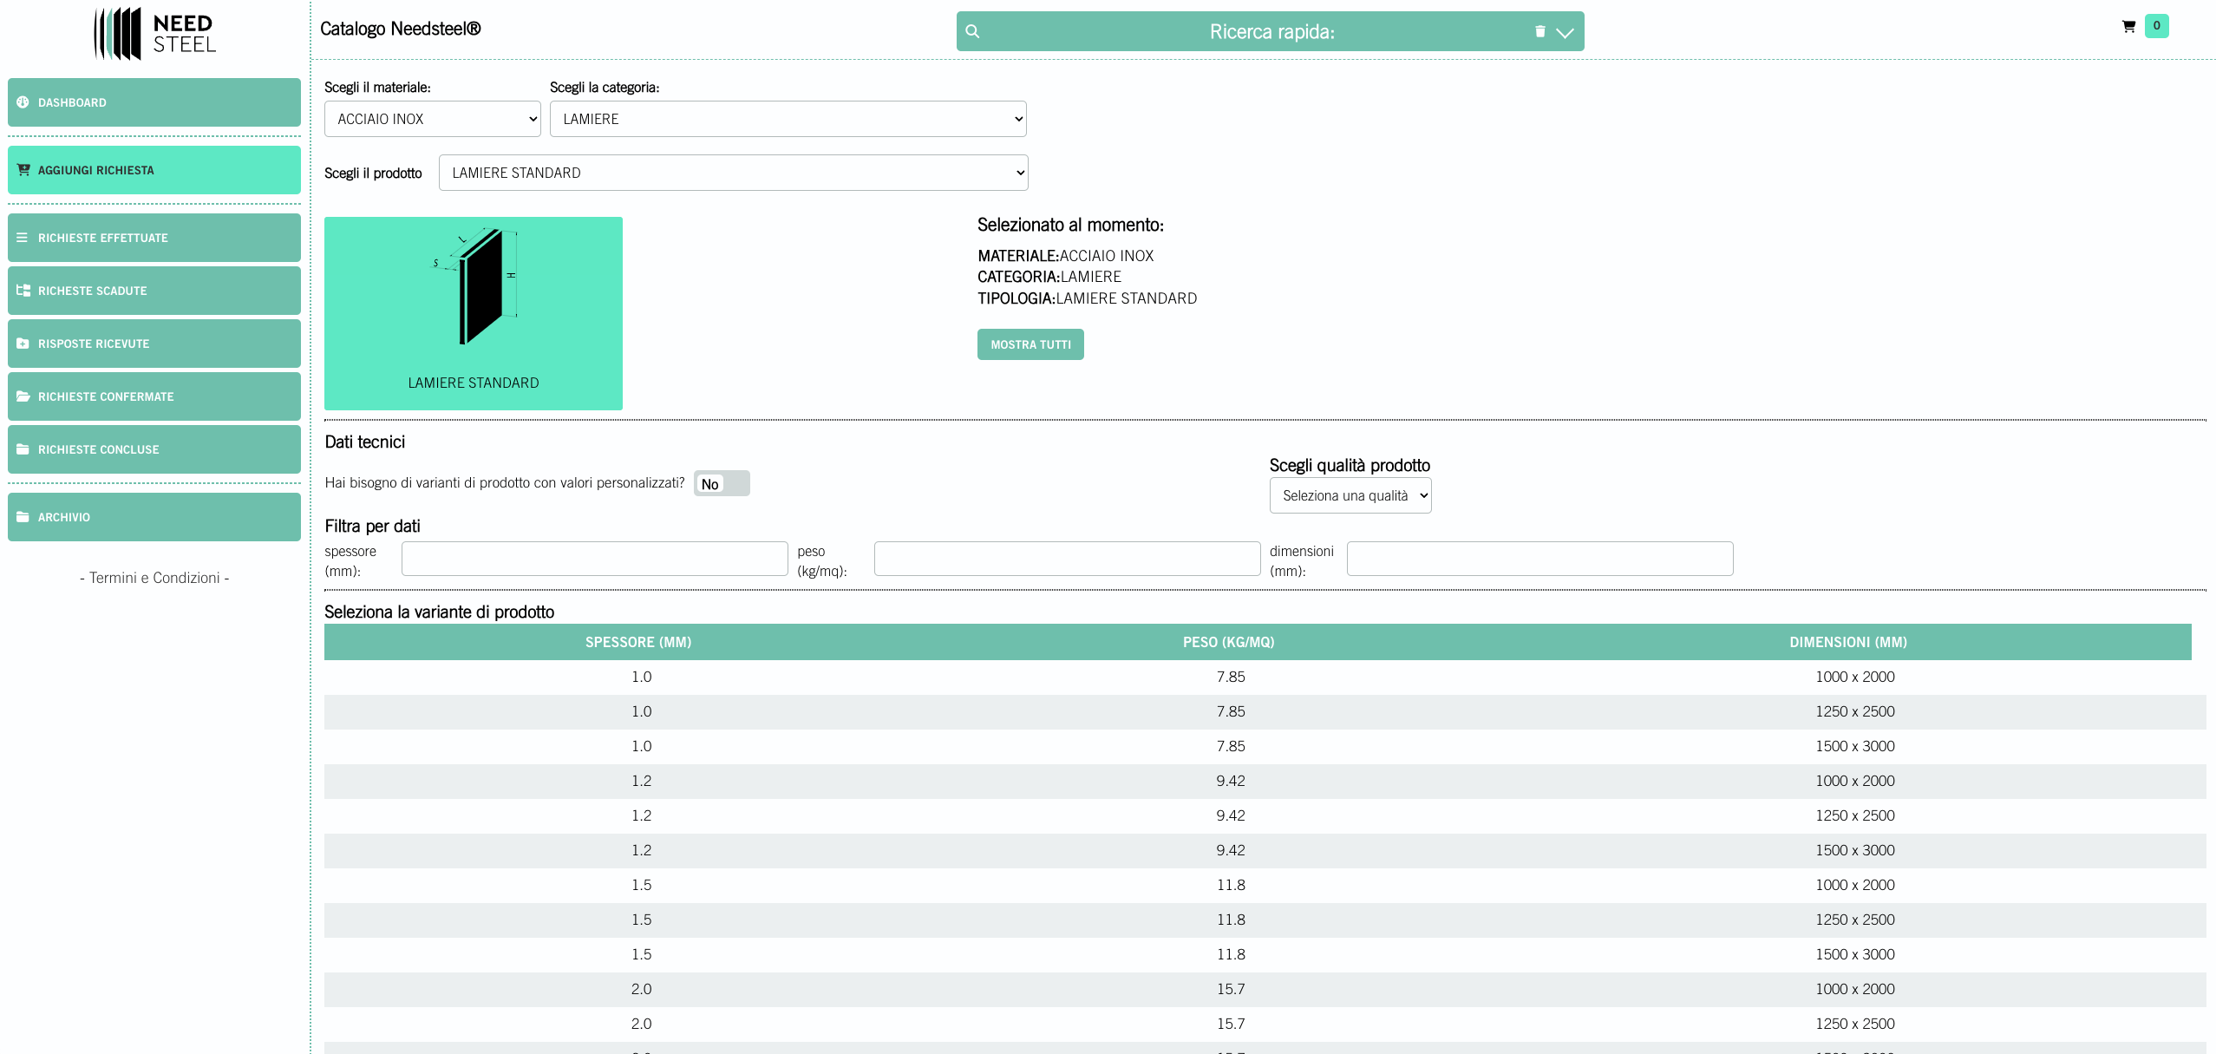This screenshot has width=2216, height=1054.
Task: Open the category dropdown Lamiere
Action: coord(788,119)
